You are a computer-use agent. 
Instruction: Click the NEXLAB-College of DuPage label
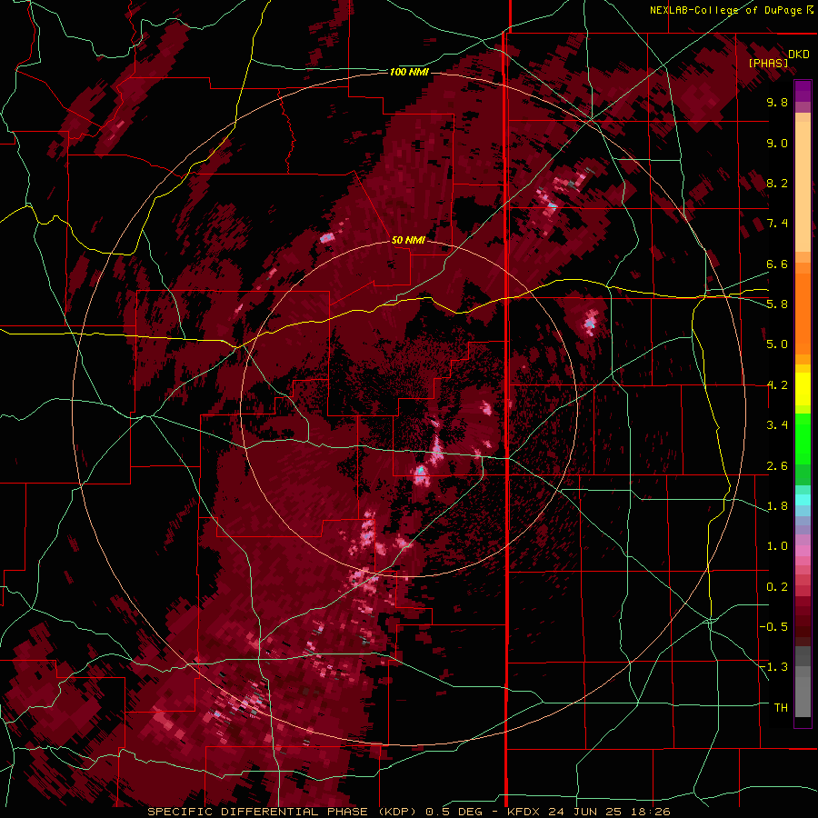click(x=733, y=10)
